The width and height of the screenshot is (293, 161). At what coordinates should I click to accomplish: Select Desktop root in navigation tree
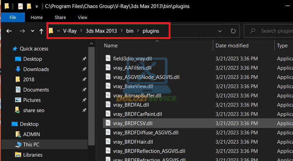29,124
